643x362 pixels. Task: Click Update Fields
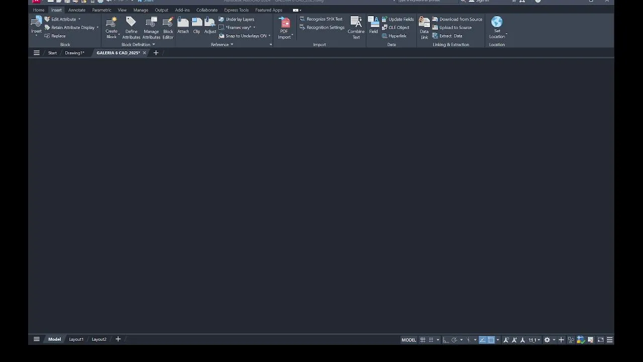tap(397, 19)
